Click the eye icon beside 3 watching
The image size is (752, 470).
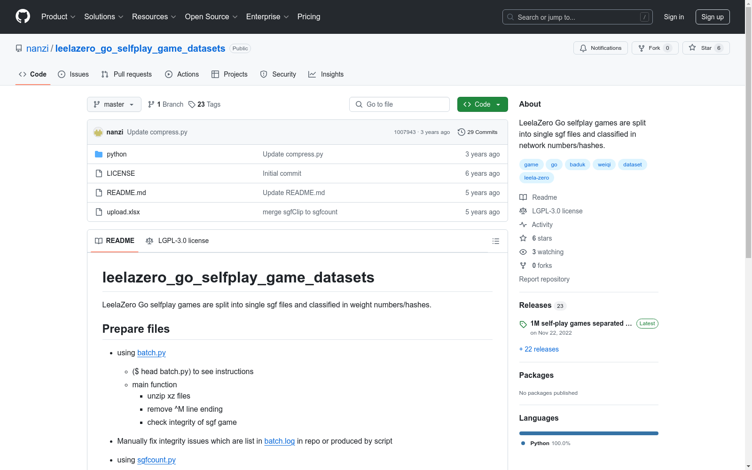[x=523, y=252]
